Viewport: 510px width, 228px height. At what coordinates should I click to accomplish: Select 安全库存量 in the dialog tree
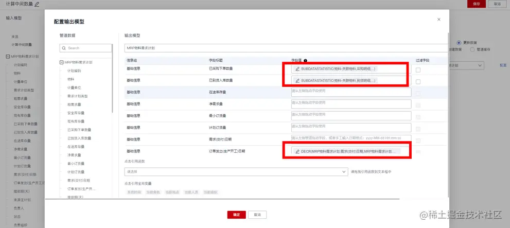coord(76,113)
